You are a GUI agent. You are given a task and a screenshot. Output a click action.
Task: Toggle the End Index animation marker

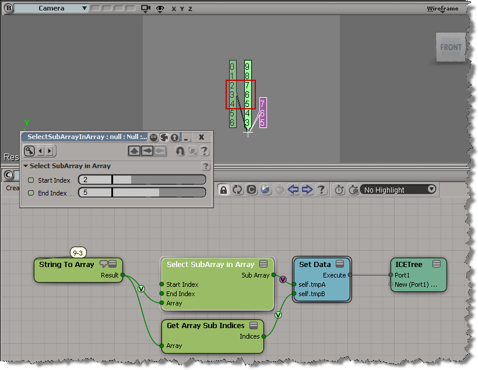point(31,193)
